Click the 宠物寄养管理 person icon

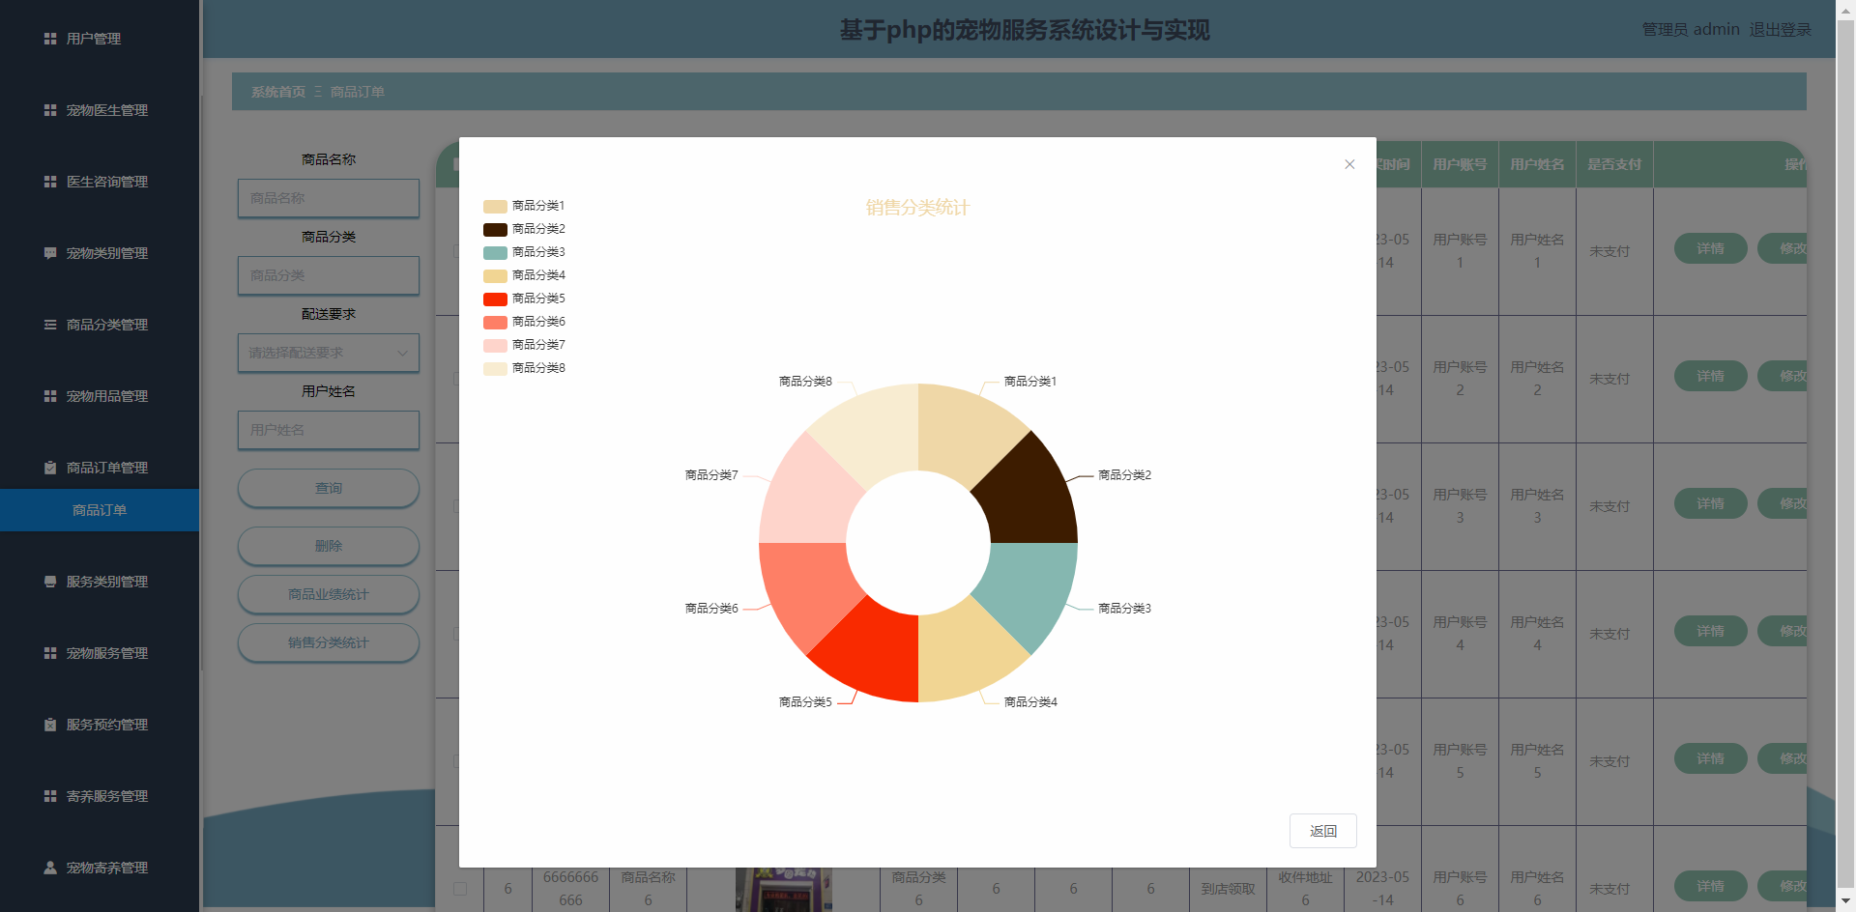[x=50, y=868]
